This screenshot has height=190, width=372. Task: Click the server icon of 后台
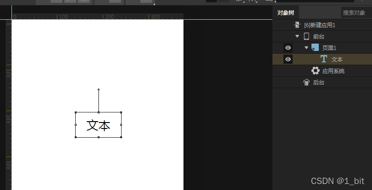point(306,82)
